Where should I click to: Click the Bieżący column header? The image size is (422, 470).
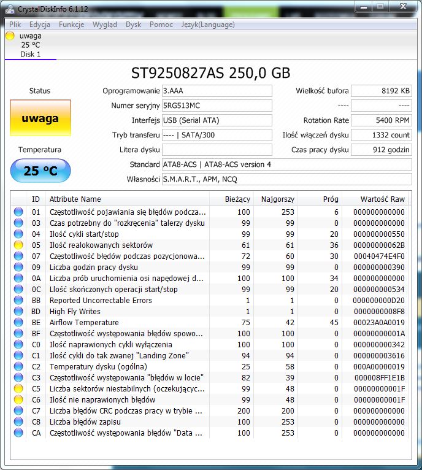coord(232,199)
